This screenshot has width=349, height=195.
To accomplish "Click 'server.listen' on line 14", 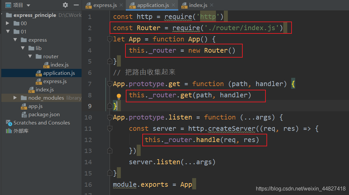I will coord(155,162).
